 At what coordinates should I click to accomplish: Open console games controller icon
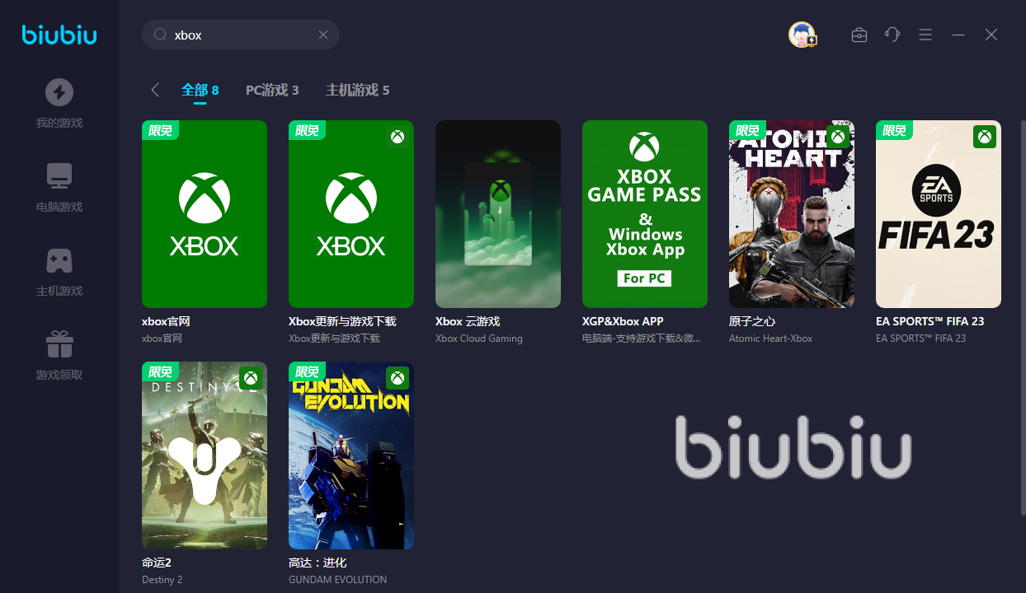point(59,260)
